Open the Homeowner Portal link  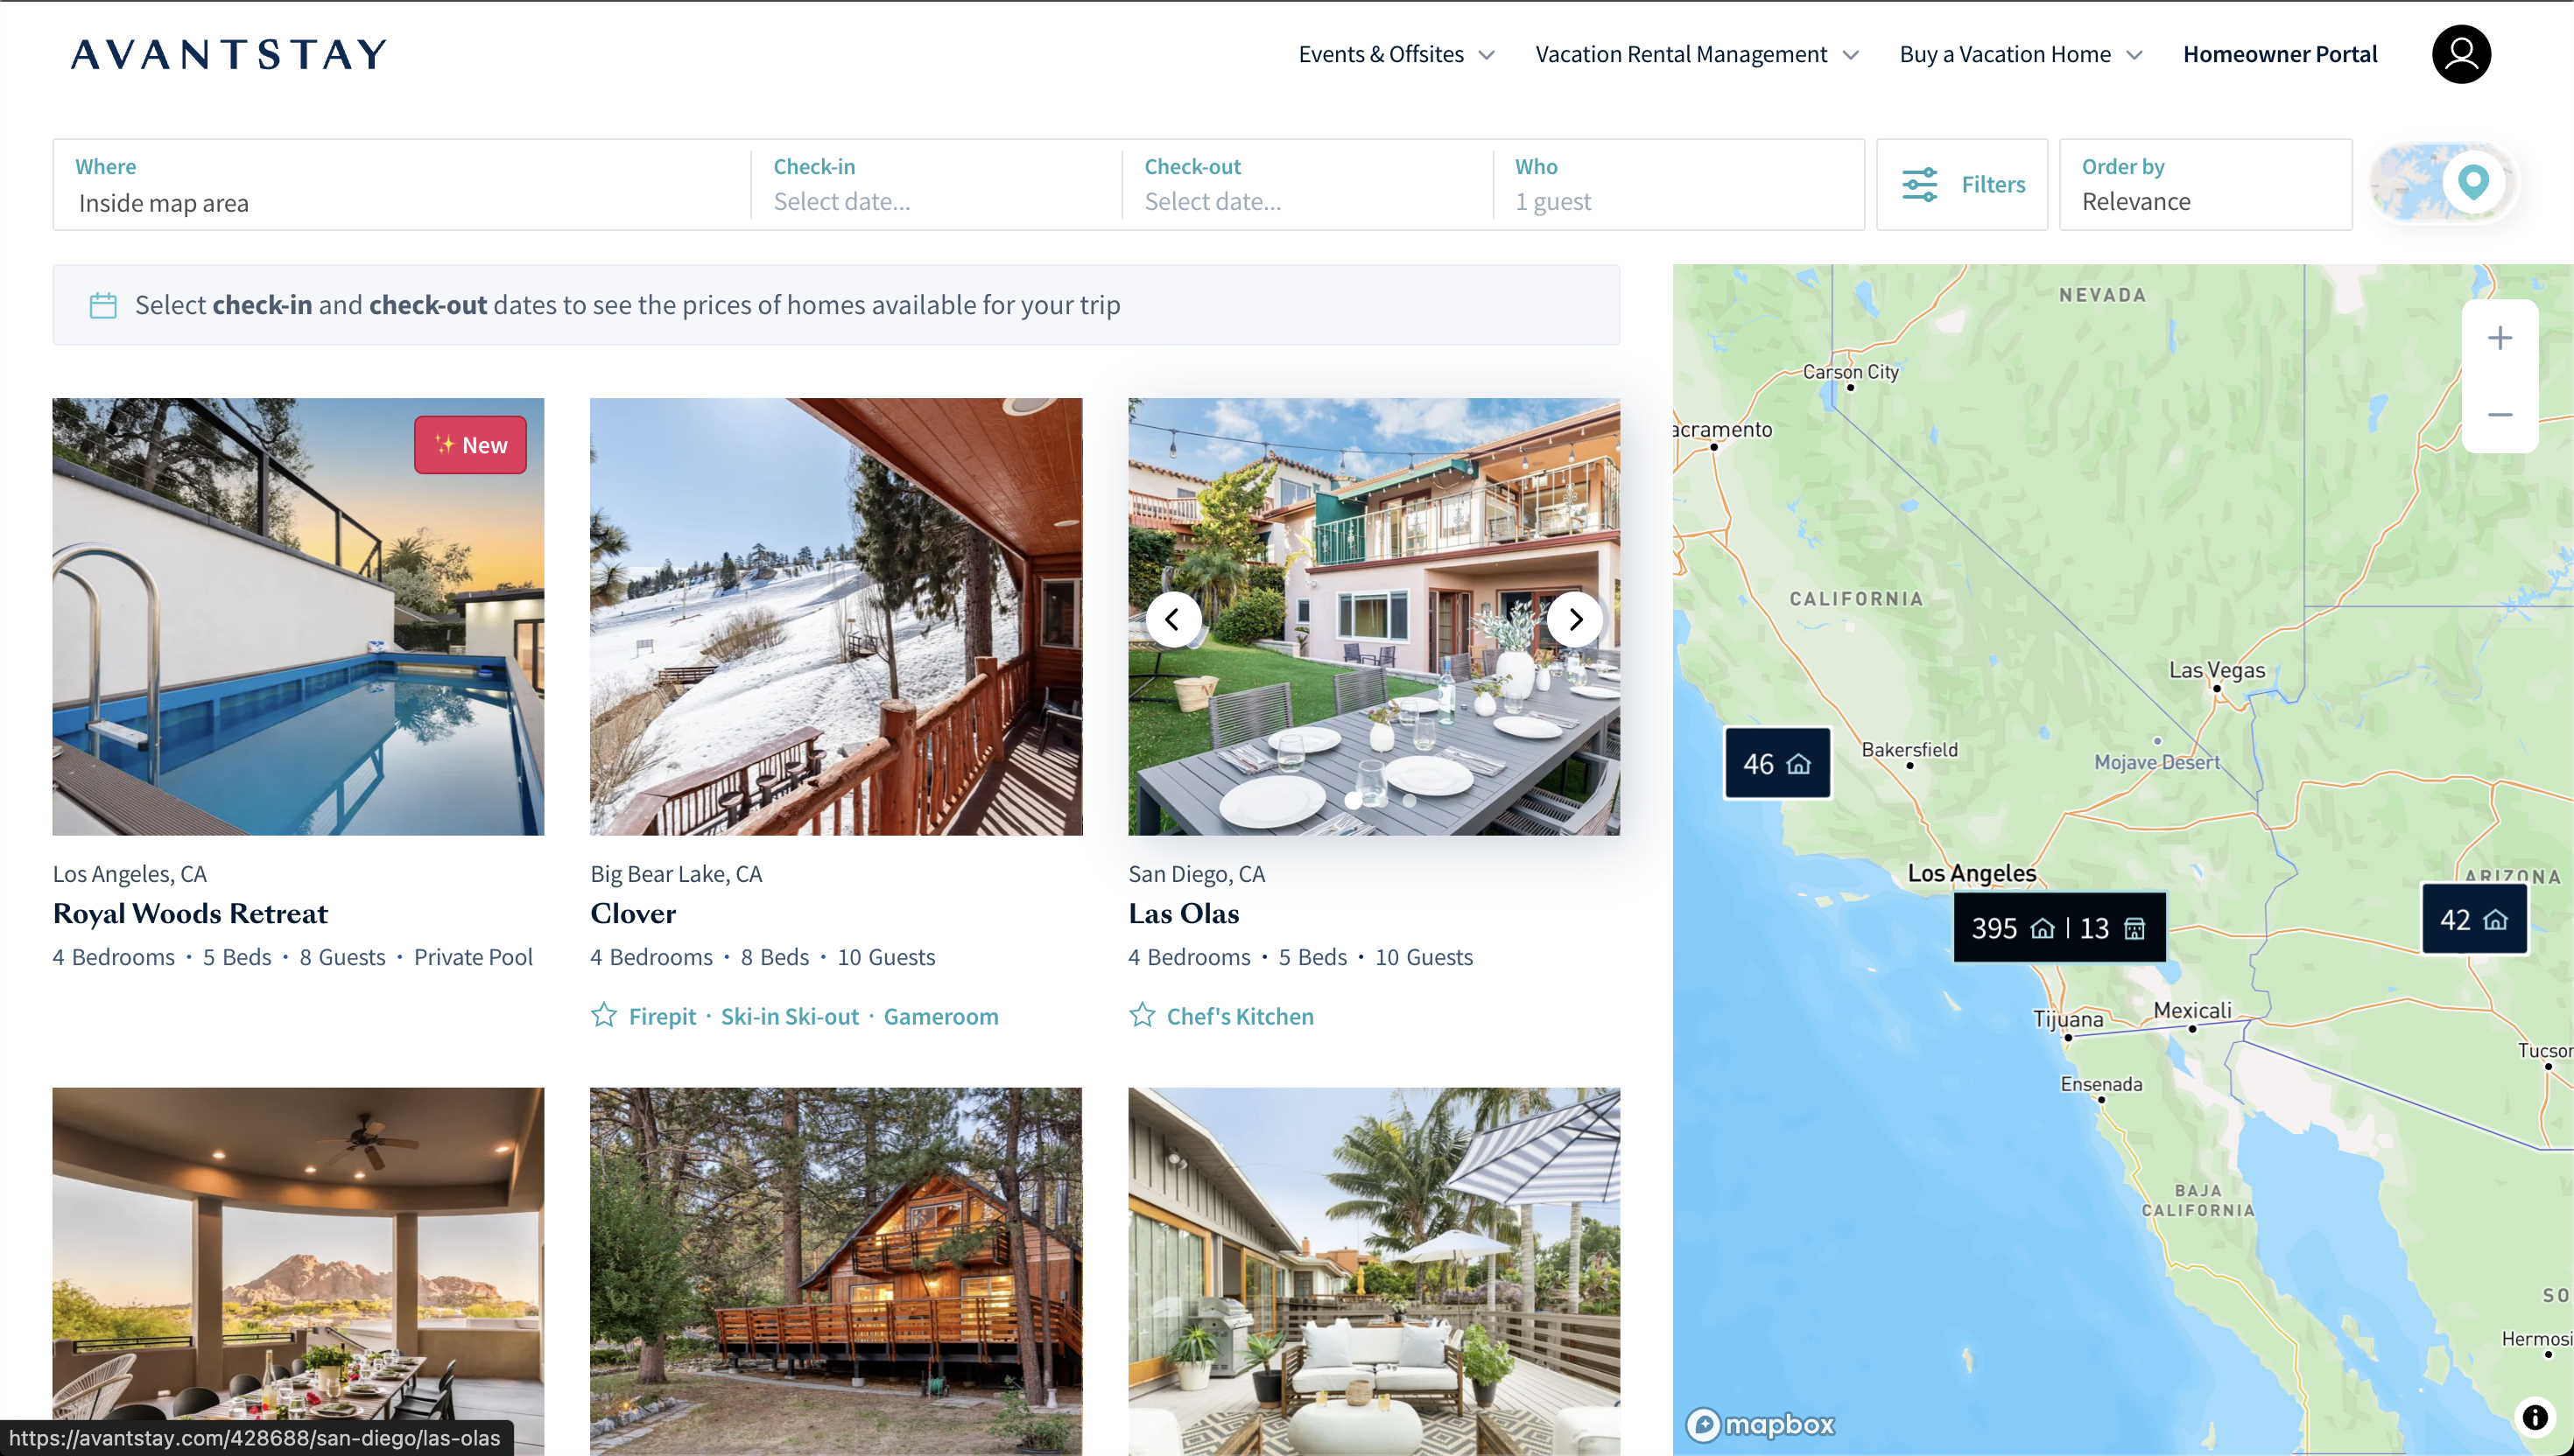click(2279, 54)
